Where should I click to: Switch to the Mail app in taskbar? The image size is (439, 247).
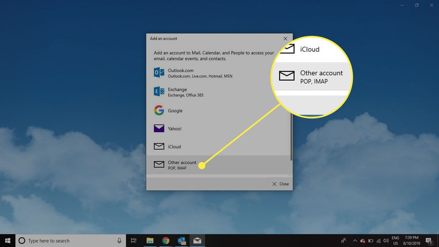[x=197, y=241]
